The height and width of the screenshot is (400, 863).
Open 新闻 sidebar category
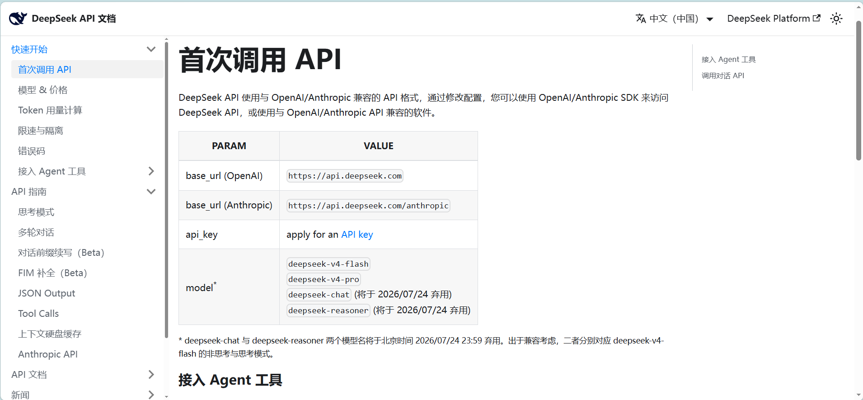tap(20, 395)
